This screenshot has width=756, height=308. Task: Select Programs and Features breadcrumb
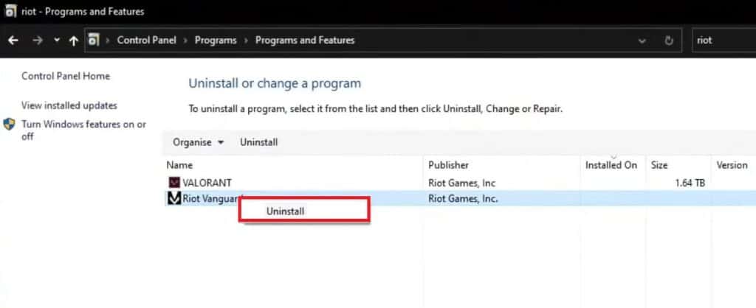(x=305, y=41)
